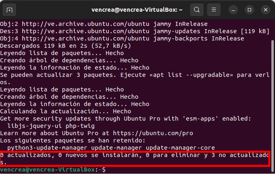Click the terminal vertical scrollbar
This screenshot has height=174, width=275.
coord(273,105)
